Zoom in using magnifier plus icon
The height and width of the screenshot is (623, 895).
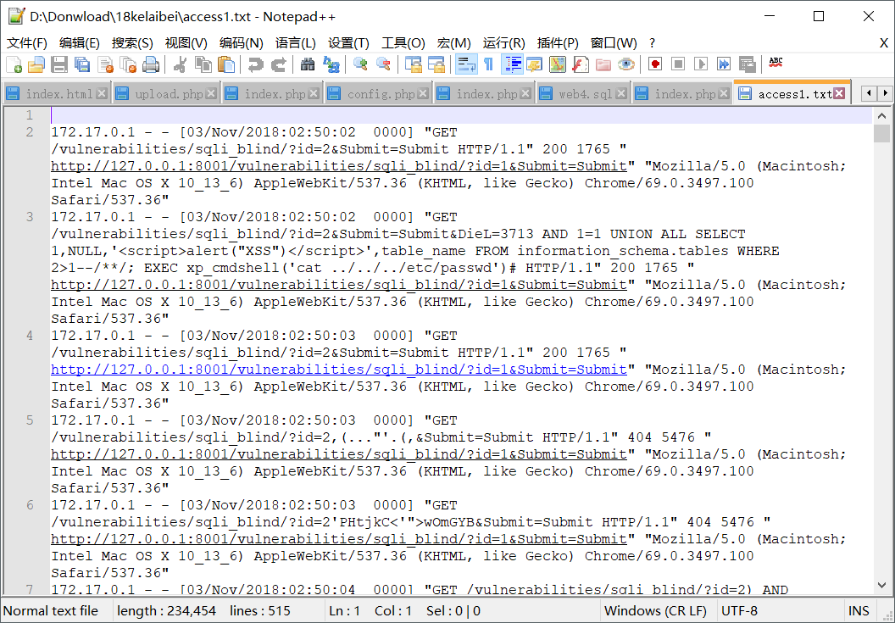(x=360, y=64)
